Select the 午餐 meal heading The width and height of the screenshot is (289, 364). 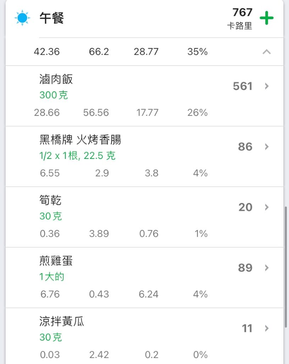[52, 18]
